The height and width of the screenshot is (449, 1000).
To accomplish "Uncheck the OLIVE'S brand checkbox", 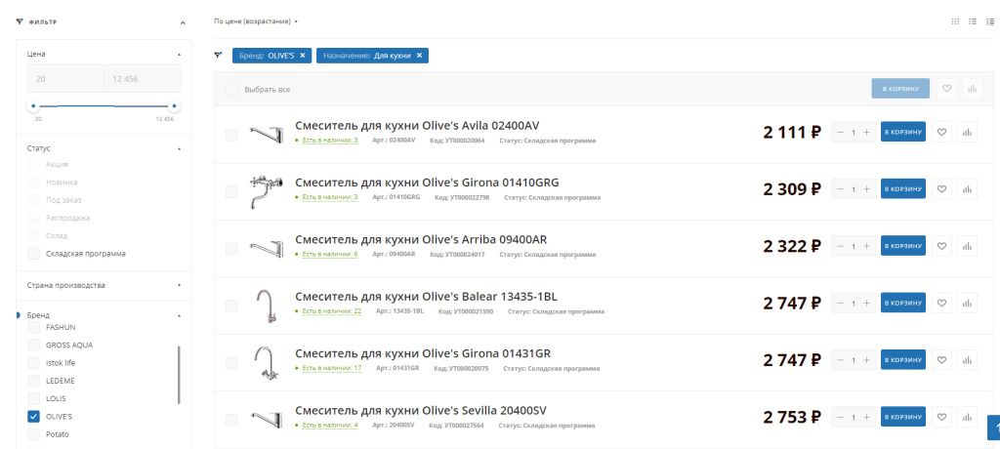I will [34, 417].
